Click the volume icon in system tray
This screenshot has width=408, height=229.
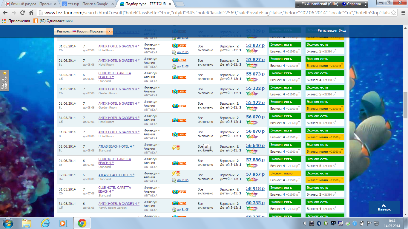[x=305, y=223]
